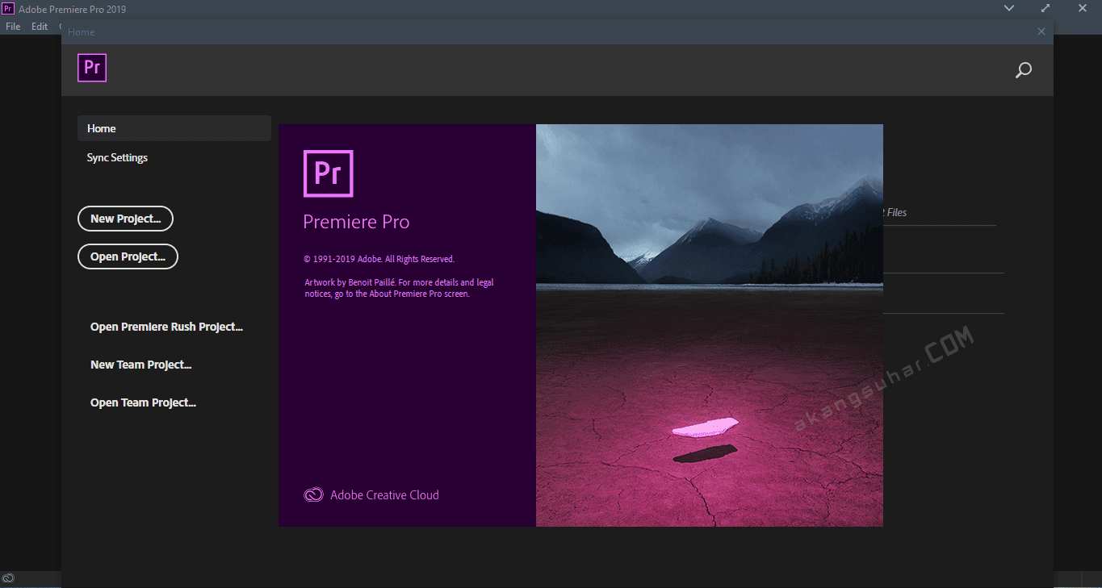The width and height of the screenshot is (1102, 588).
Task: Click the "© 1991-2019 Adobe. All Rights Reserved." text
Action: [x=379, y=260]
